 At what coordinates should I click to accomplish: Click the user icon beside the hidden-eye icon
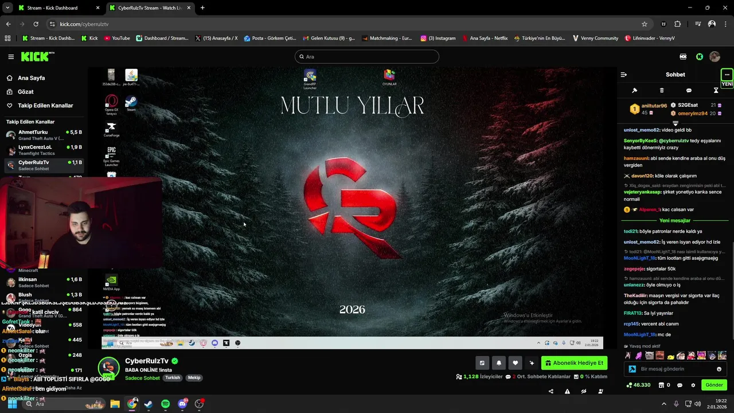[600, 391]
